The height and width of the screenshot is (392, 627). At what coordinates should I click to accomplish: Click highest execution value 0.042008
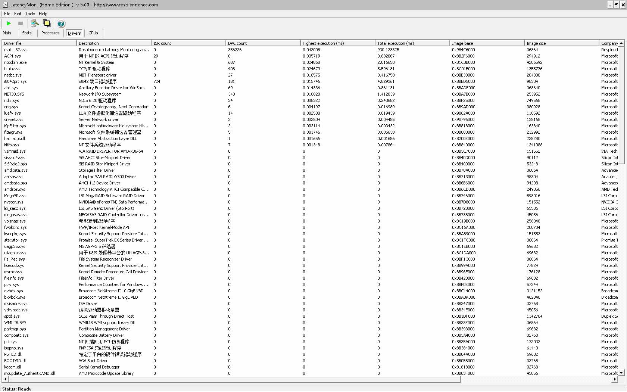pos(311,50)
